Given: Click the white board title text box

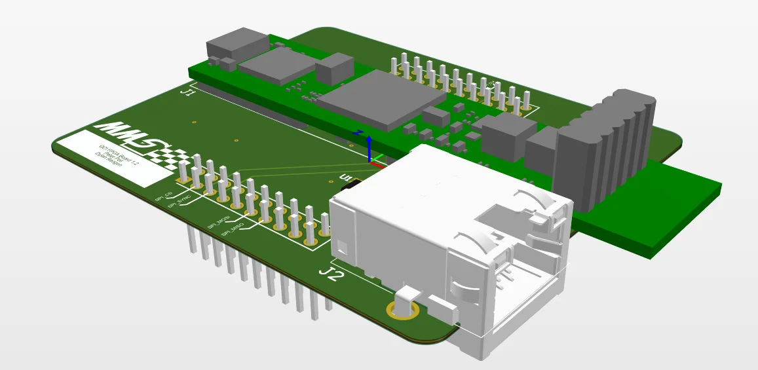Looking at the screenshot, I should click(x=115, y=158).
